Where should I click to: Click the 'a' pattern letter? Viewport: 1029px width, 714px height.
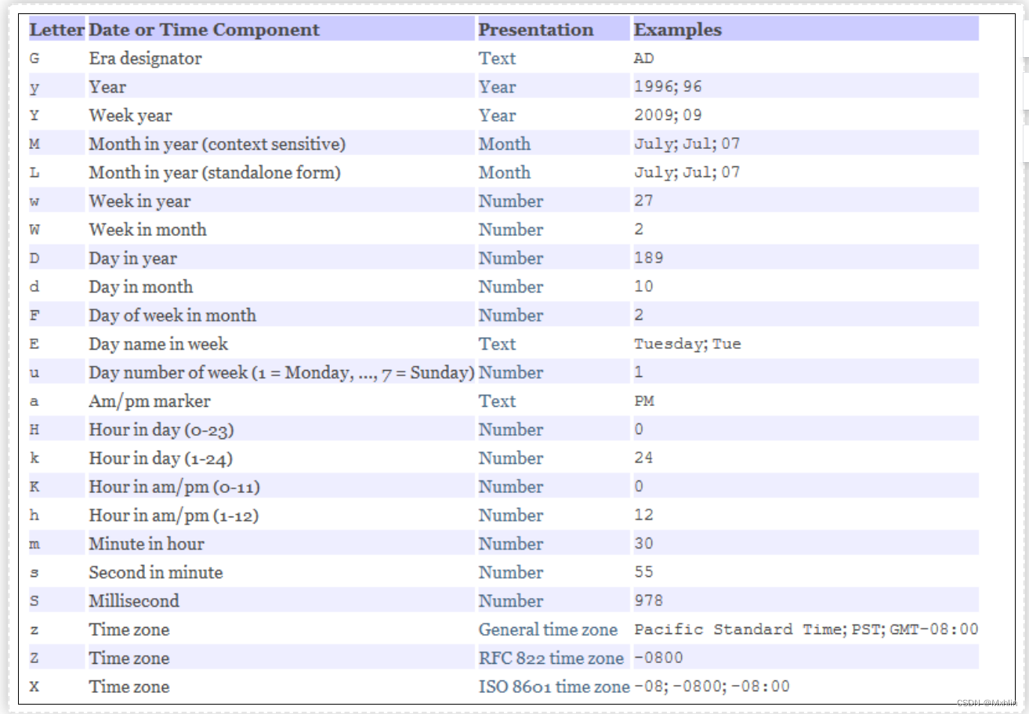(x=34, y=401)
